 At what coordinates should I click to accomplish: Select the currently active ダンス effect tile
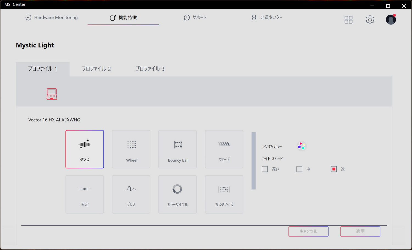85,149
